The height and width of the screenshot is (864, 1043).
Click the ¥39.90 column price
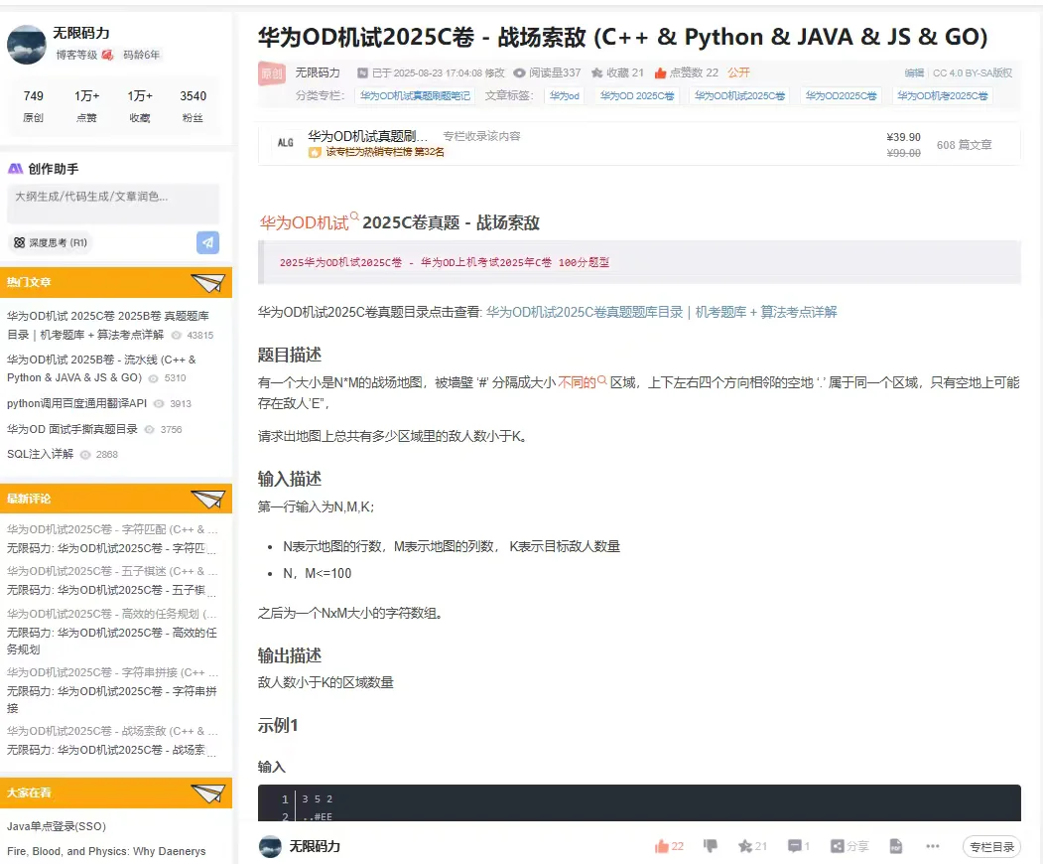903,137
